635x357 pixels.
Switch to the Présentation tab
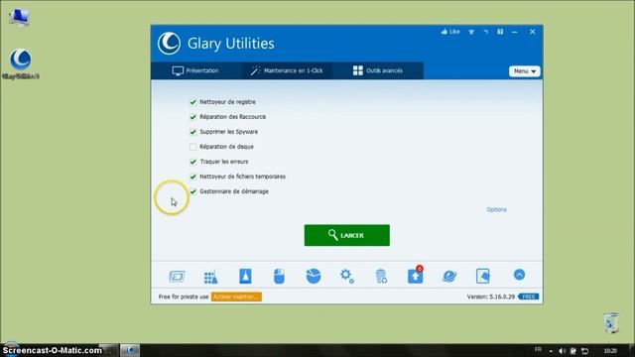196,70
